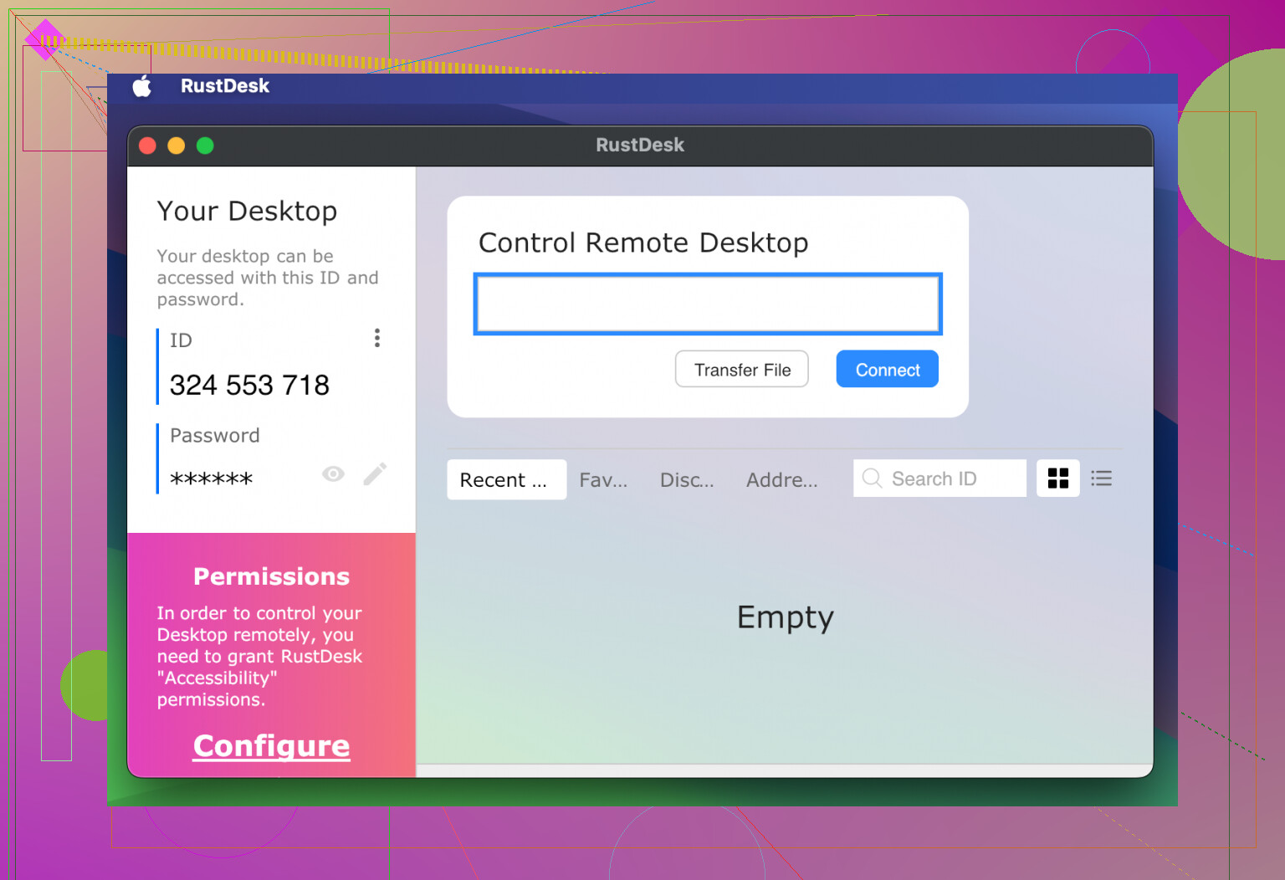
Task: Open the ID options three-dot menu
Action: point(377,338)
